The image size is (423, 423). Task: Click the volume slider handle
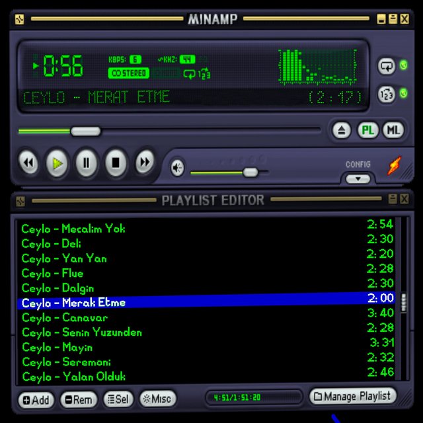(250, 172)
